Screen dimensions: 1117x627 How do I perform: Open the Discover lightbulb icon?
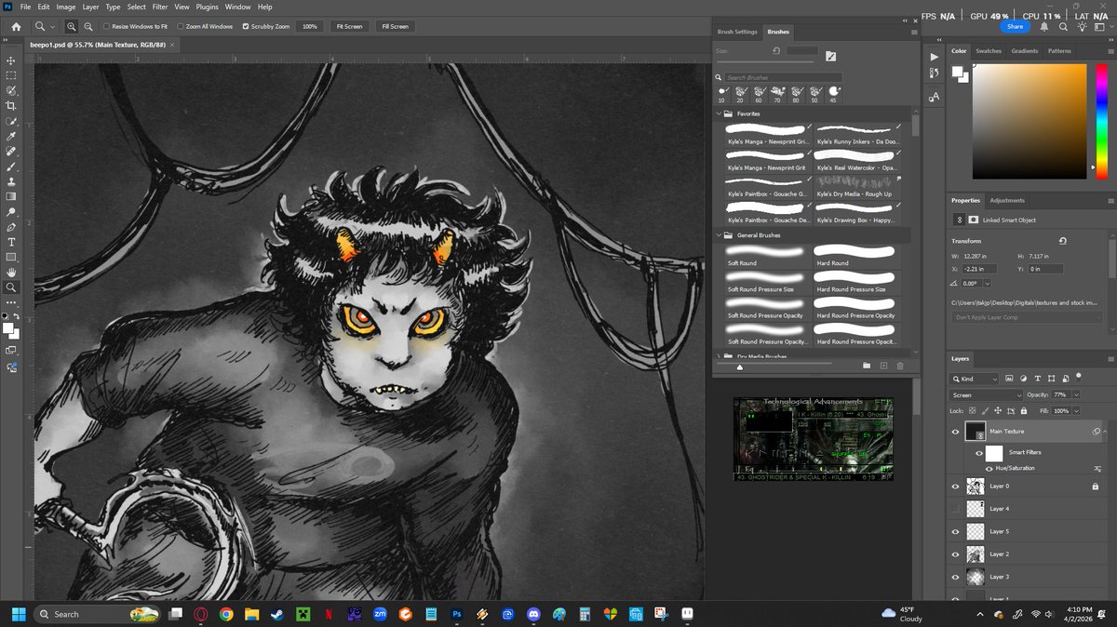point(1083,27)
